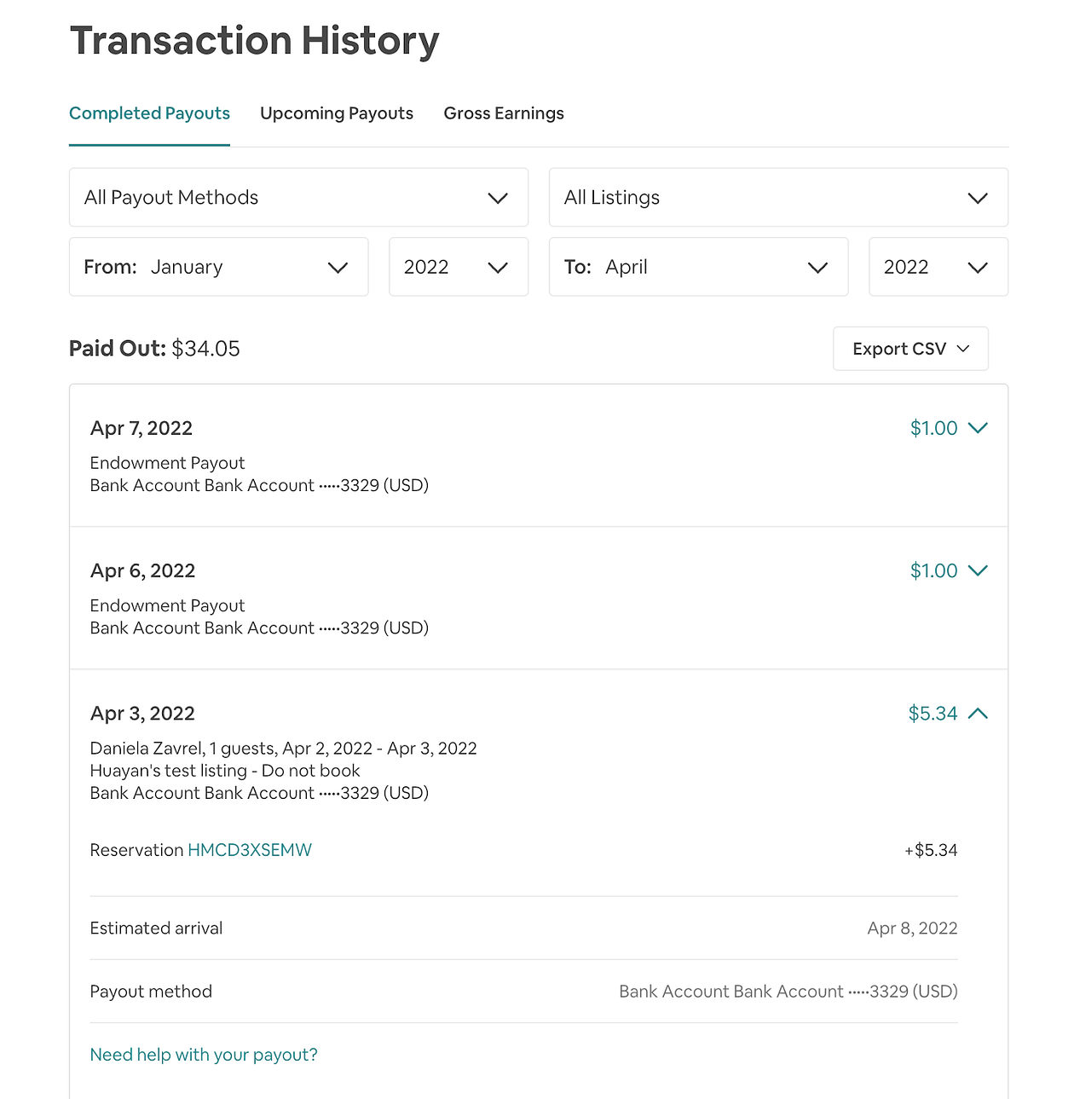Click the Apr 6, 2022 Endowment Payout row
The image size is (1074, 1099).
426,599
